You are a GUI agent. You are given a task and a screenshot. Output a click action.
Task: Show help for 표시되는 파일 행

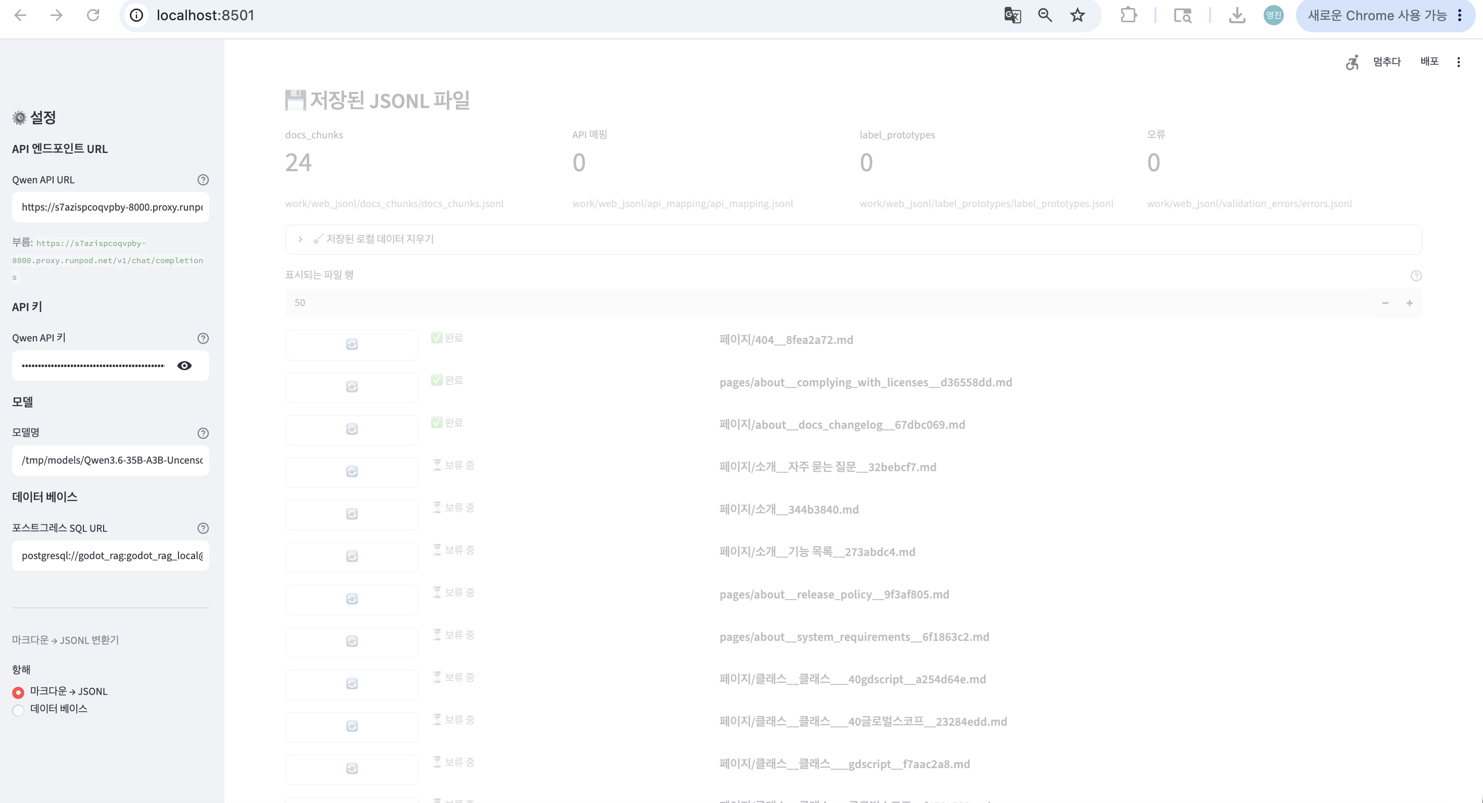(1416, 276)
